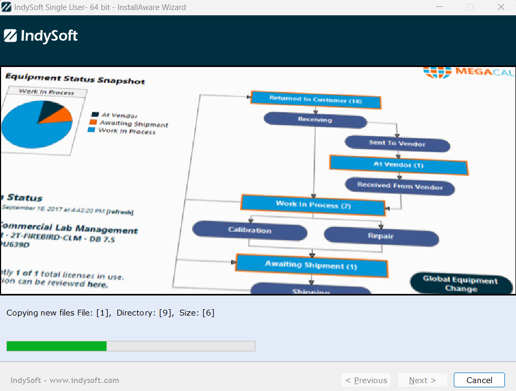The height and width of the screenshot is (391, 516).
Task: Click the Received From Vendor node
Action: (399, 186)
